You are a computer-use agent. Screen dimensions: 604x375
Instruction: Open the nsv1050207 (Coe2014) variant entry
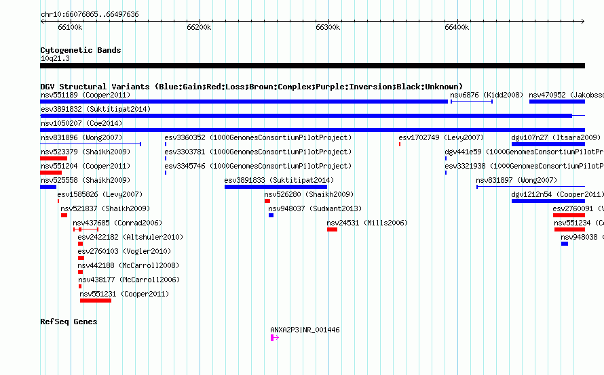(81, 123)
